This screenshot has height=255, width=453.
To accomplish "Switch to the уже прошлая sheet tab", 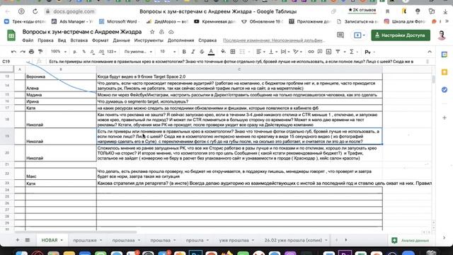I will pyautogui.click(x=236, y=240).
